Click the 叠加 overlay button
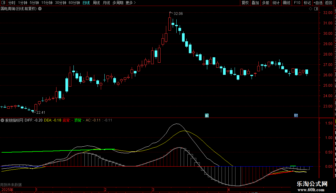The height and width of the screenshot is (193, 336). coord(255,3)
